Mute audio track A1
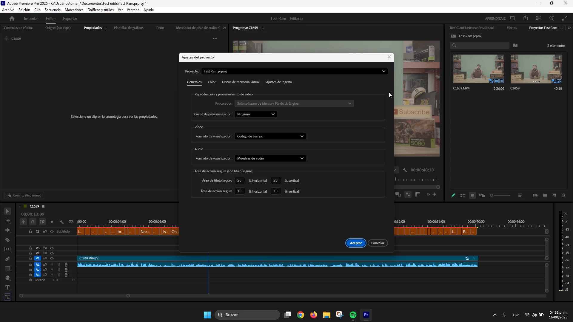Image resolution: width=573 pixels, height=322 pixels. 52,264
